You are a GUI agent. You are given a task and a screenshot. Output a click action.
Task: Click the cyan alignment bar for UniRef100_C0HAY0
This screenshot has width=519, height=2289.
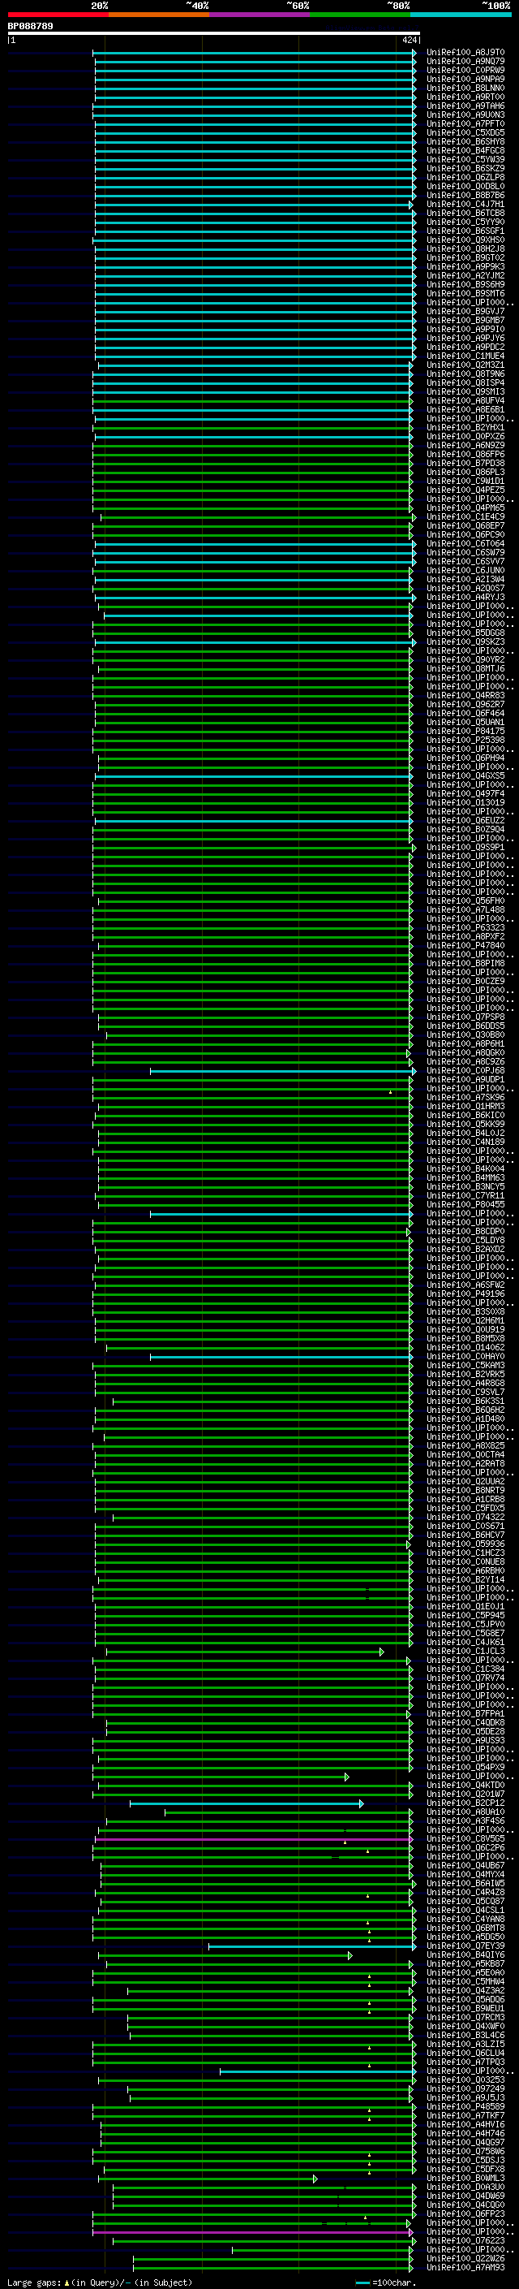coord(281,1356)
